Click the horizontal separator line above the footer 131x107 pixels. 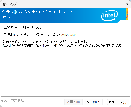coord(66,97)
